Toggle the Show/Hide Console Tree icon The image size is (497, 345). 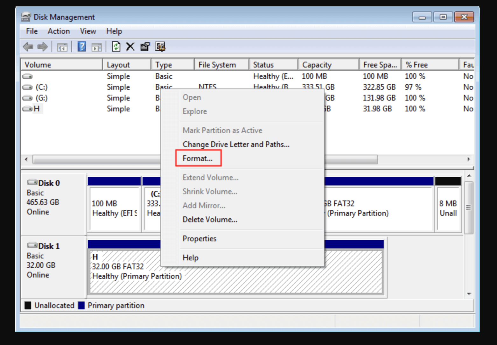coord(62,46)
